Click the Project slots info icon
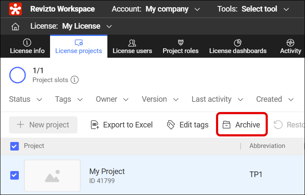This screenshot has height=195, width=305. click(74, 80)
